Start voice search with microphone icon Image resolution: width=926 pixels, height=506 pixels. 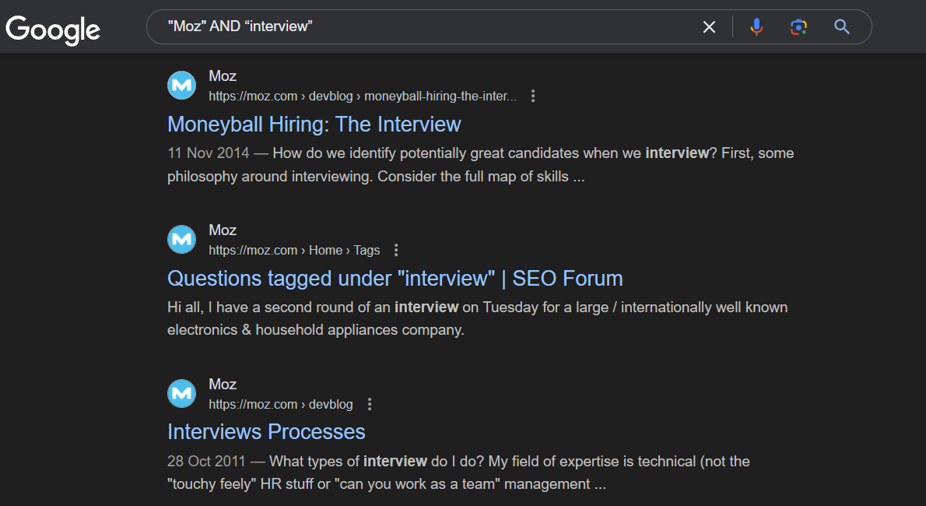click(756, 26)
